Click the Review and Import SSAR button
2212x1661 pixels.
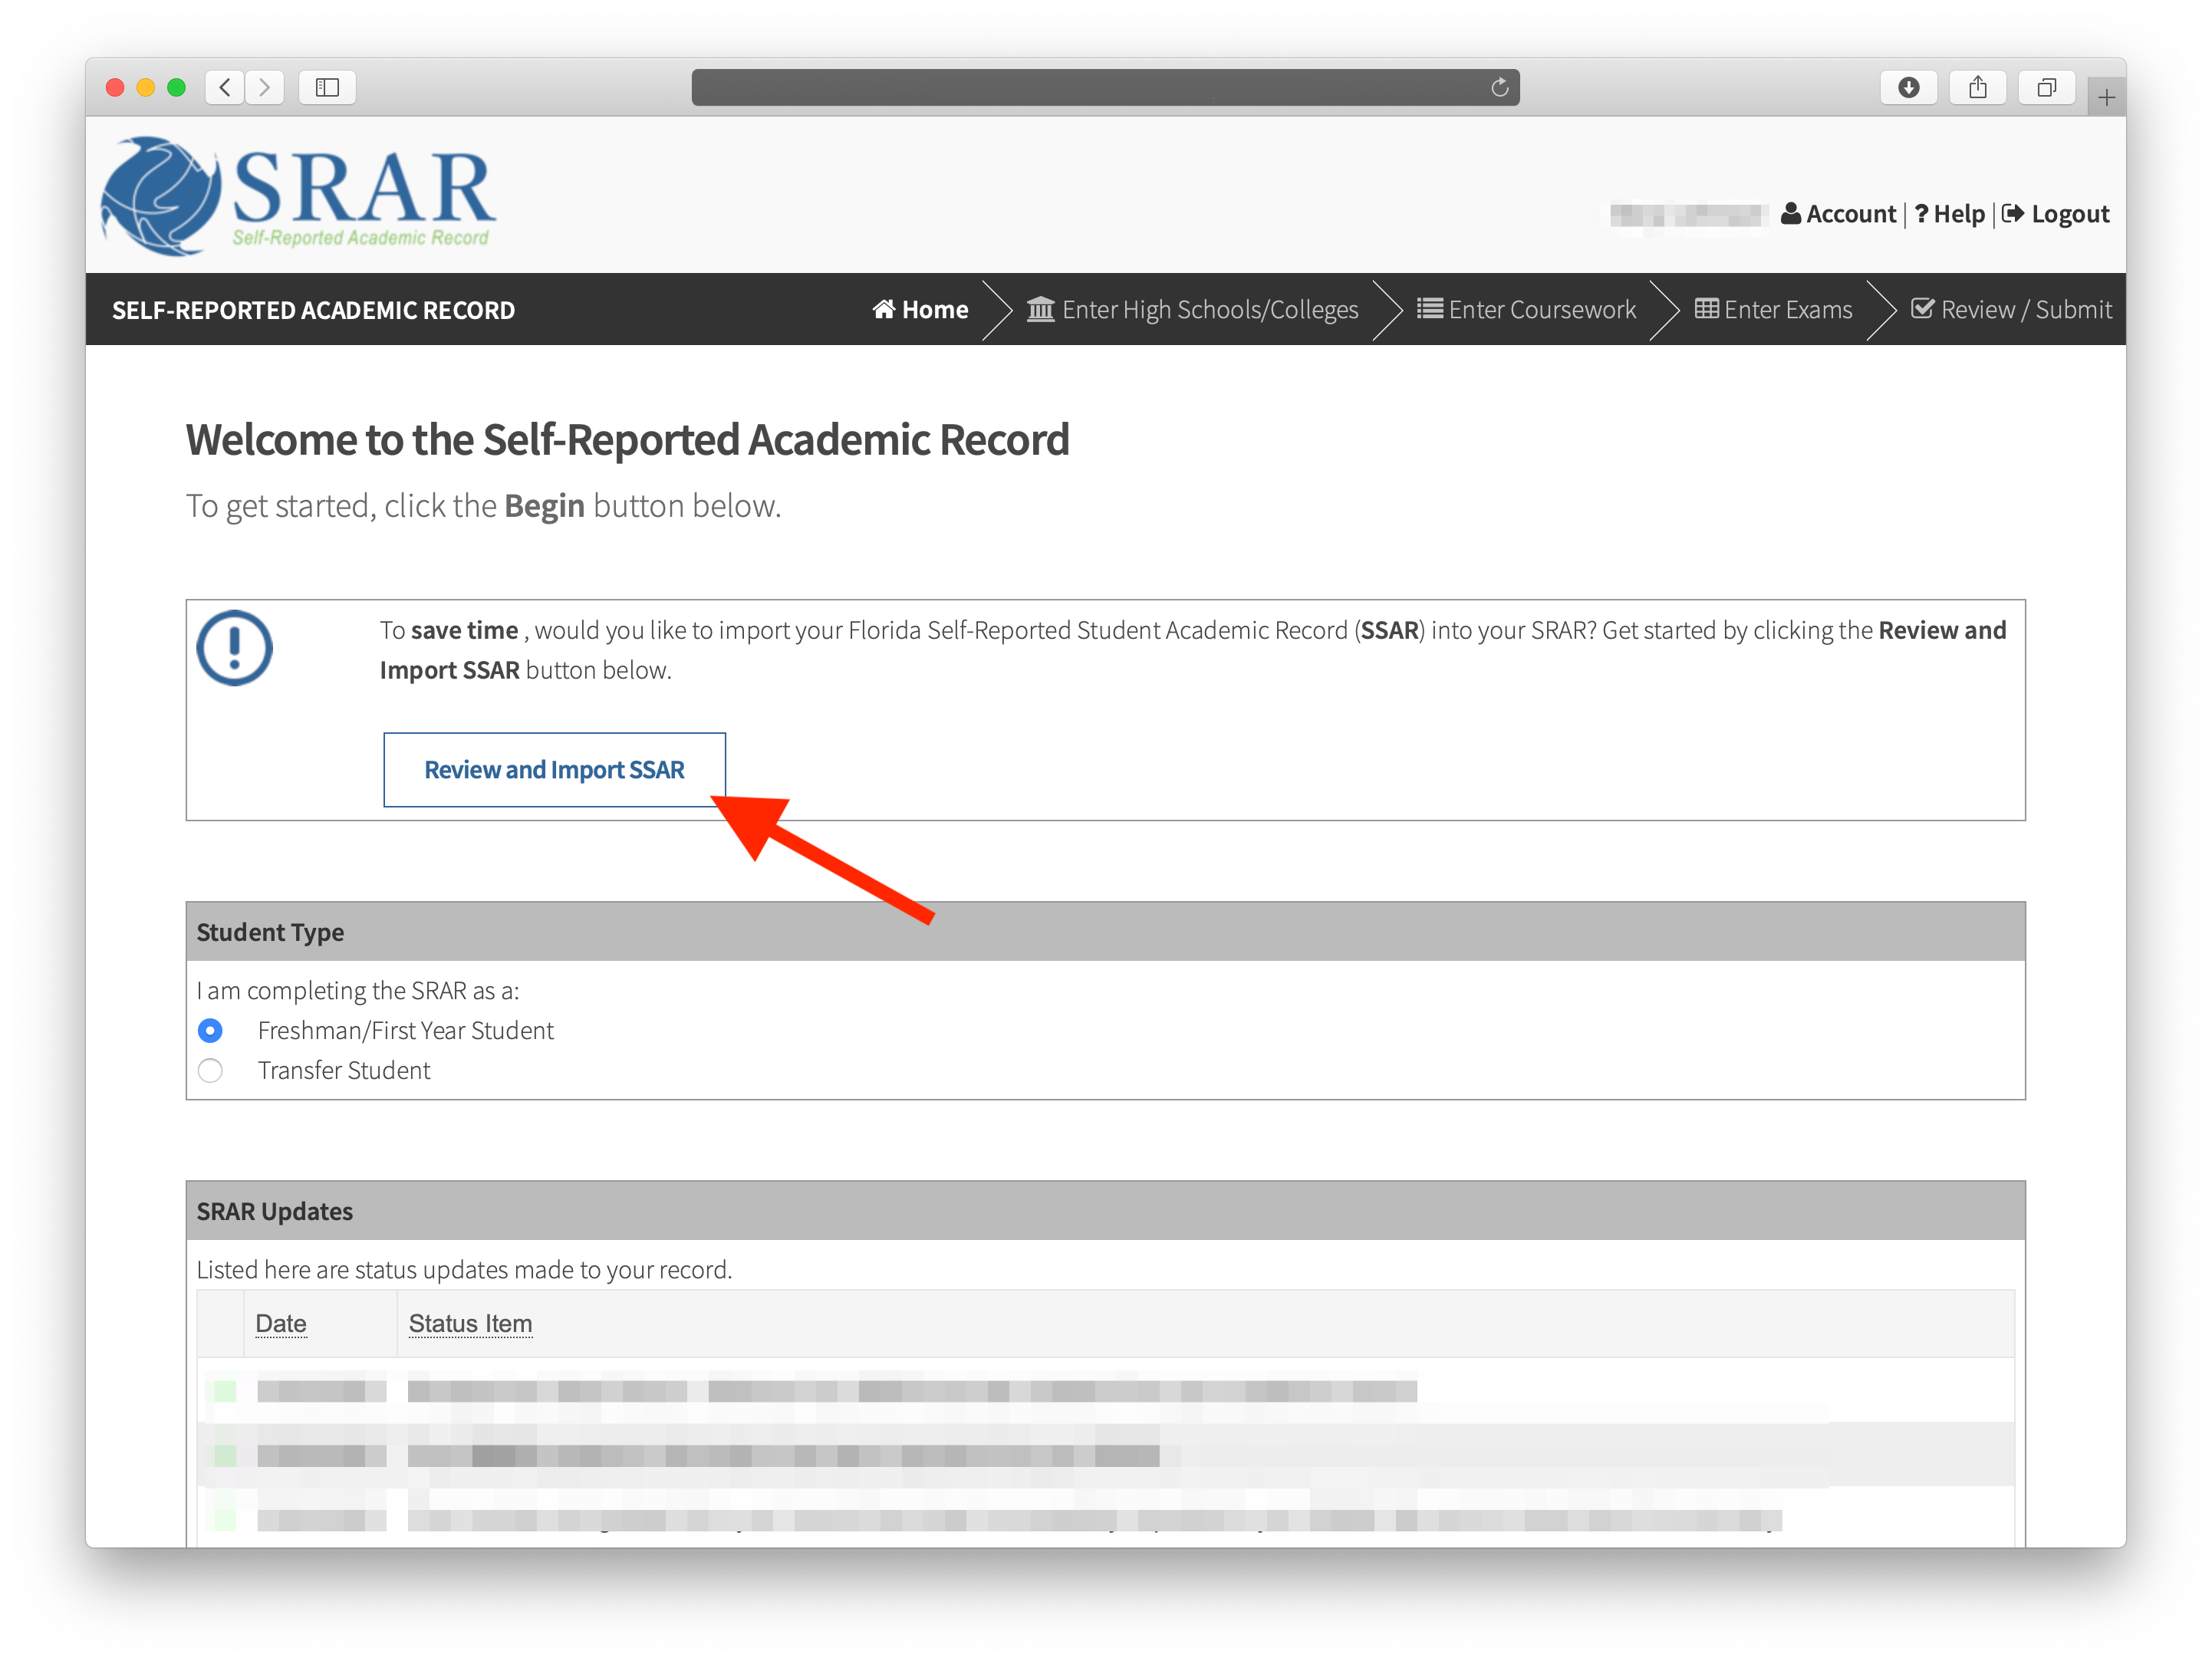pyautogui.click(x=554, y=769)
